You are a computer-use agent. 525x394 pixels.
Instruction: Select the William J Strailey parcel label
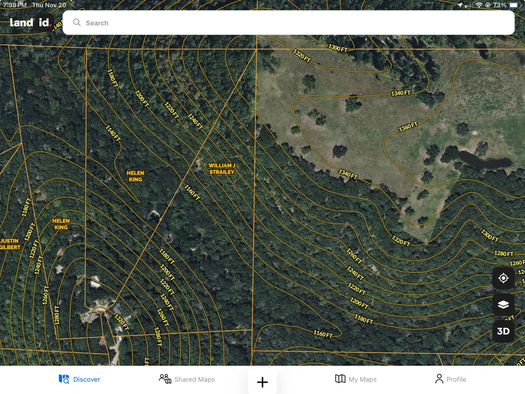click(222, 169)
